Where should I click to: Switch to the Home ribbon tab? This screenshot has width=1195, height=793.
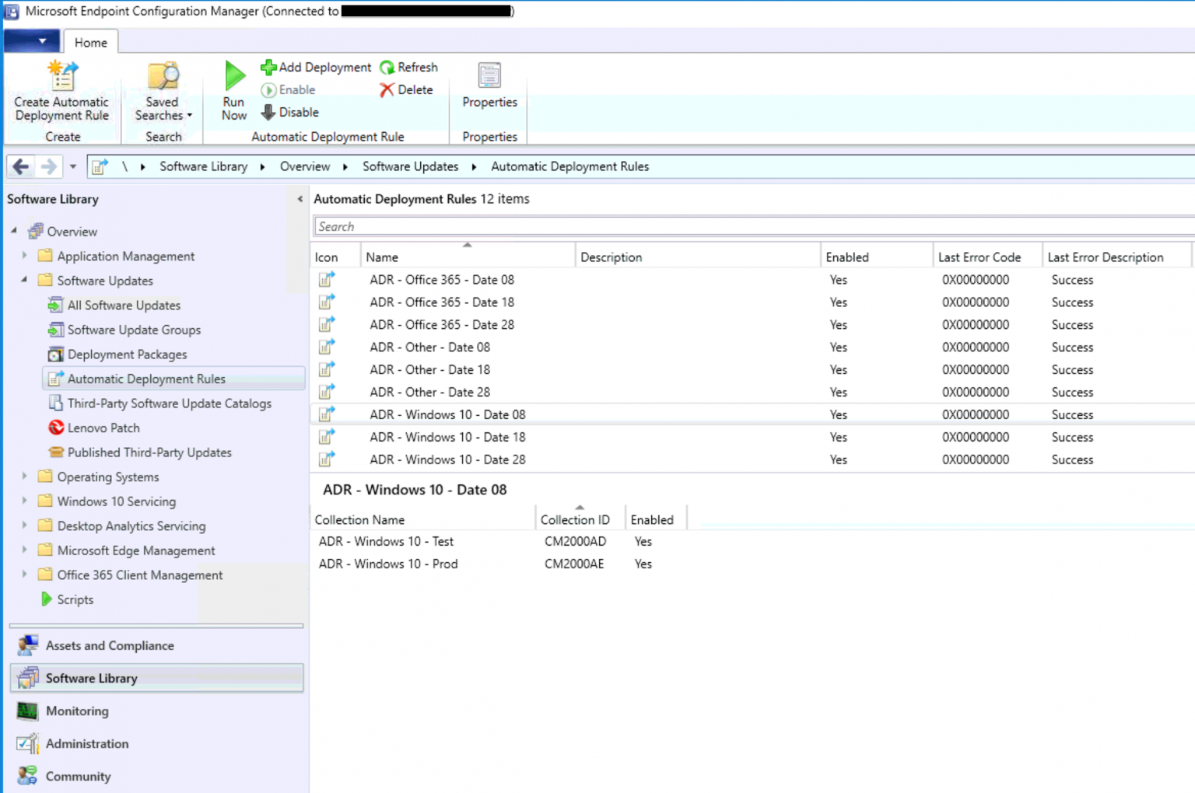click(90, 42)
